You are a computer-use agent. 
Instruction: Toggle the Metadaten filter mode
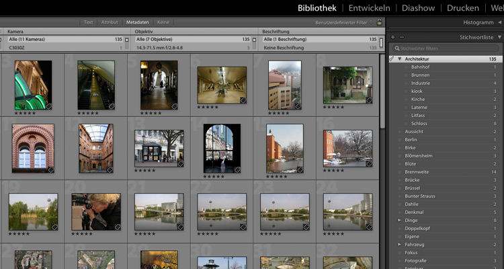click(137, 22)
